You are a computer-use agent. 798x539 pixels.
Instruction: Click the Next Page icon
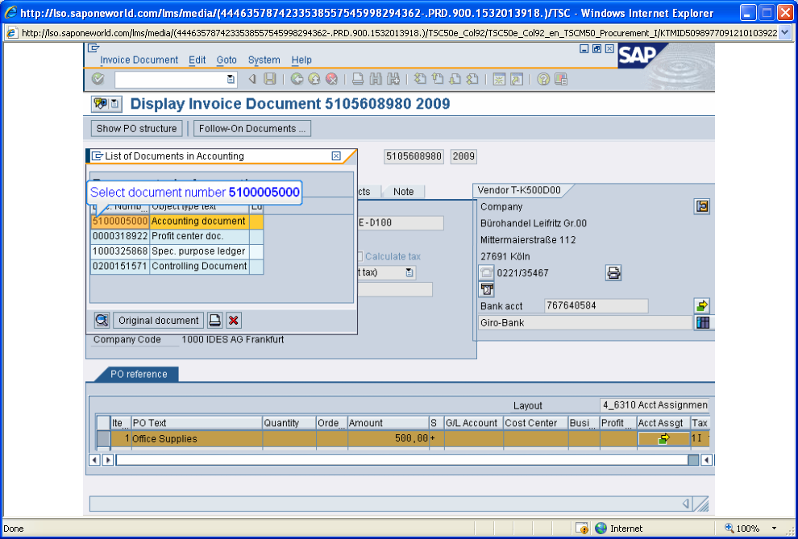point(455,79)
